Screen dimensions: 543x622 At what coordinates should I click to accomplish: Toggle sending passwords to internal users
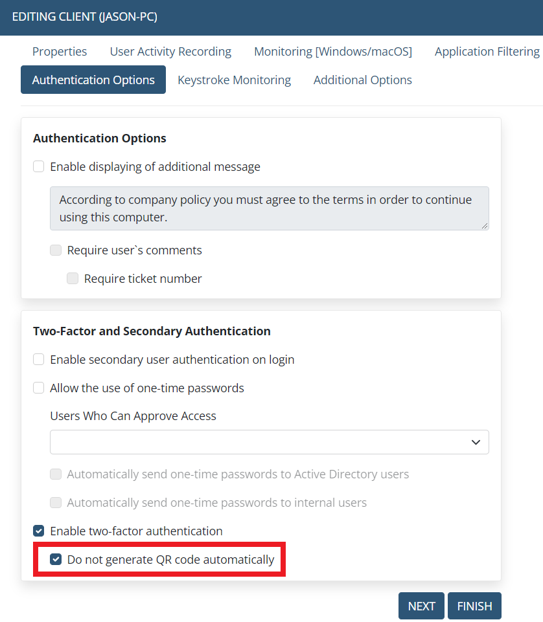pos(56,503)
